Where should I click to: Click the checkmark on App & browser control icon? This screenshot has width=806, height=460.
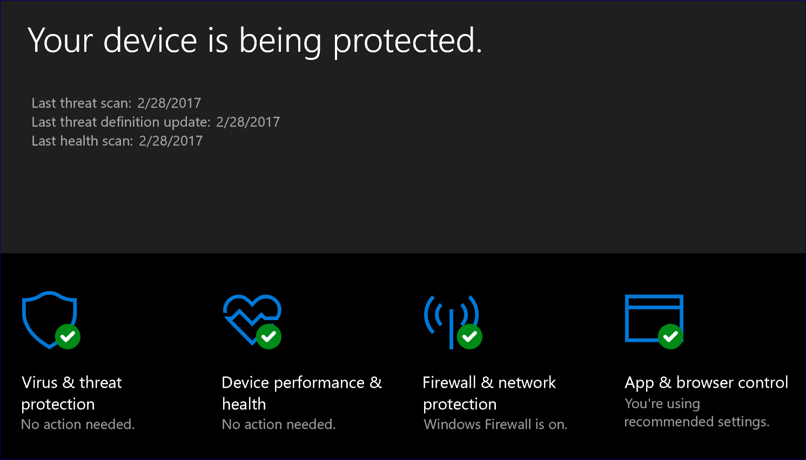click(670, 337)
